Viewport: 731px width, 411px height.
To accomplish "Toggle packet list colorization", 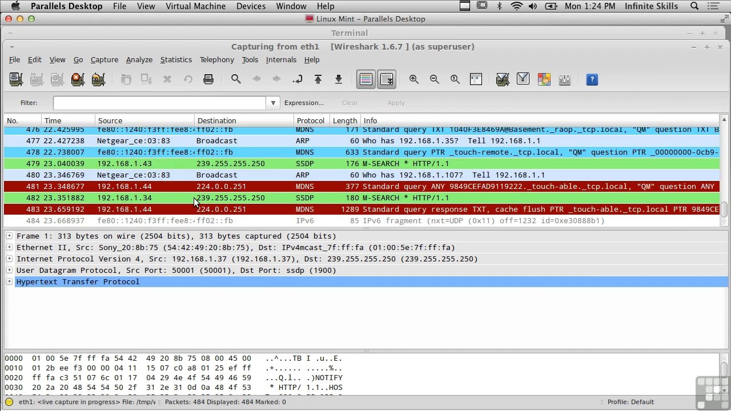I will (x=366, y=79).
